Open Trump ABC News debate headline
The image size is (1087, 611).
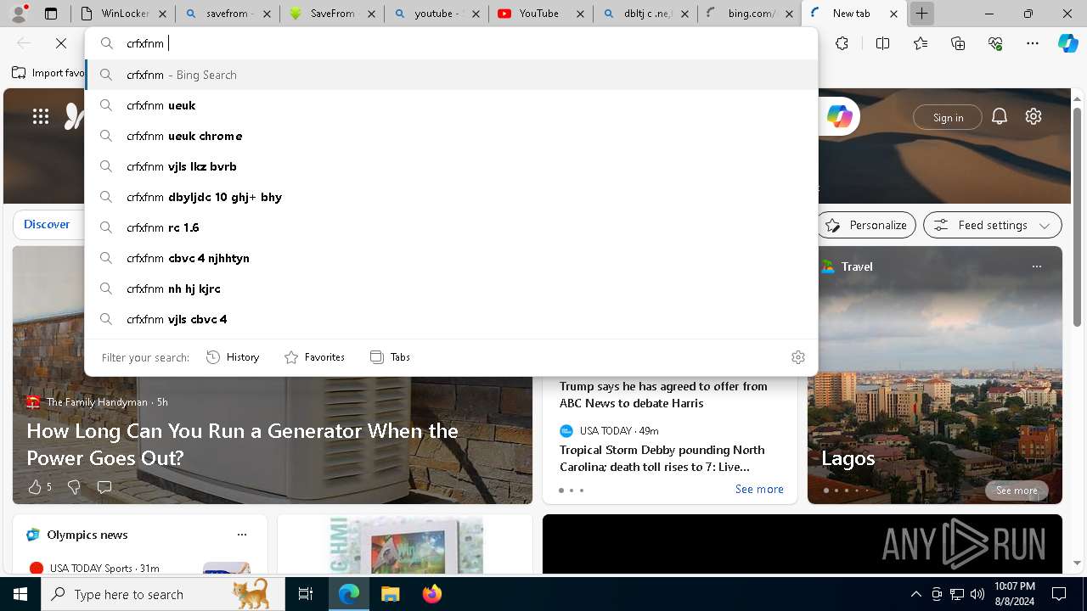[663, 395]
